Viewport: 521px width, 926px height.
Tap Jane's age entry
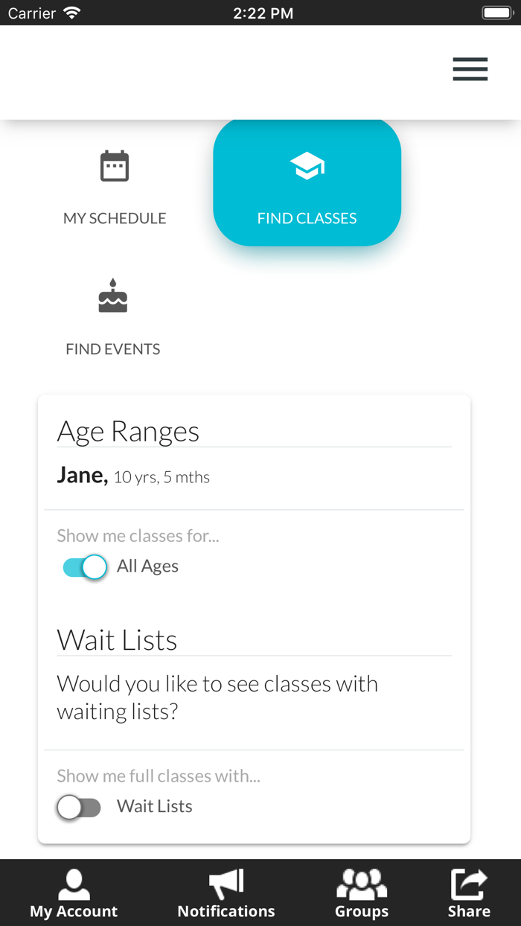point(134,476)
